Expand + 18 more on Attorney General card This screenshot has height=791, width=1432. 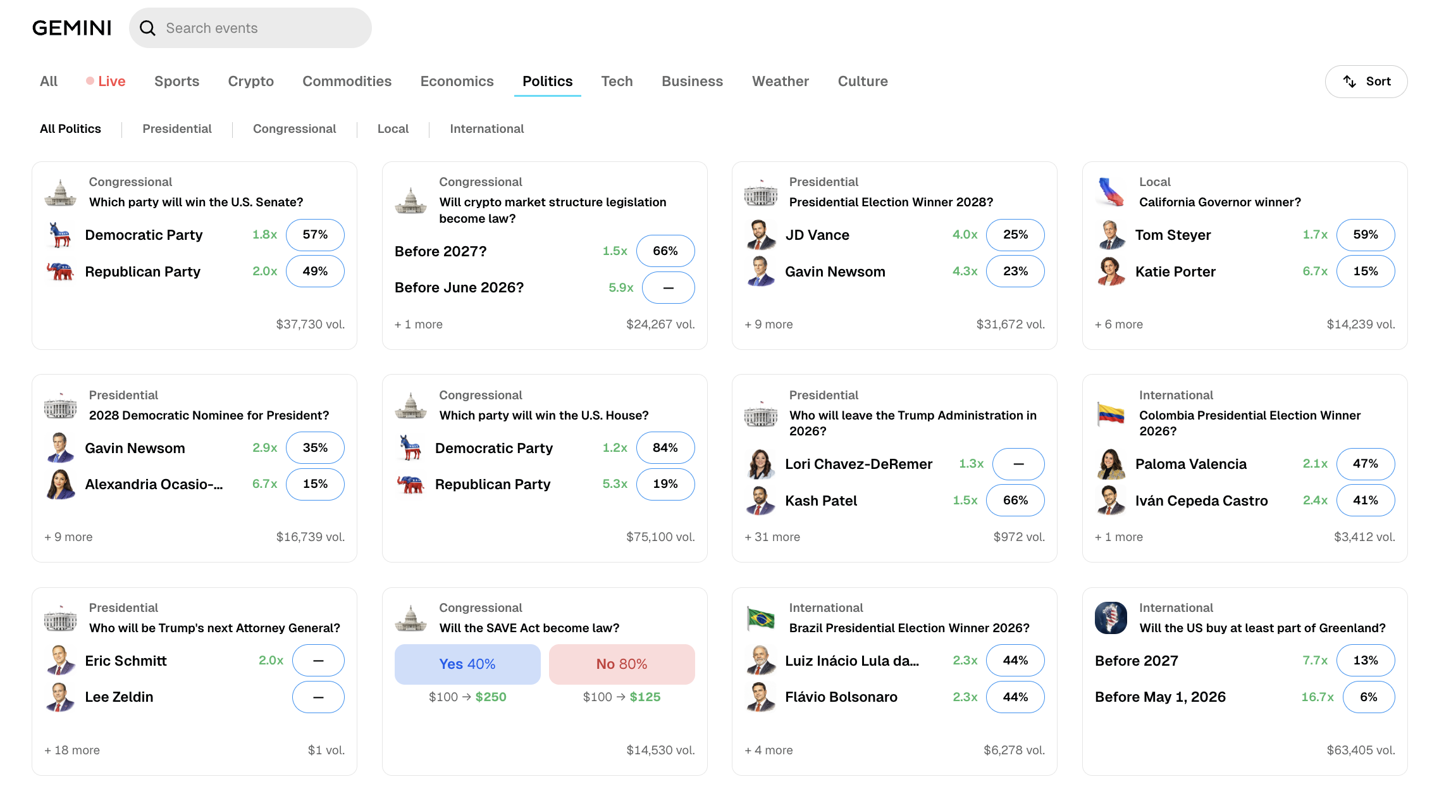point(72,750)
